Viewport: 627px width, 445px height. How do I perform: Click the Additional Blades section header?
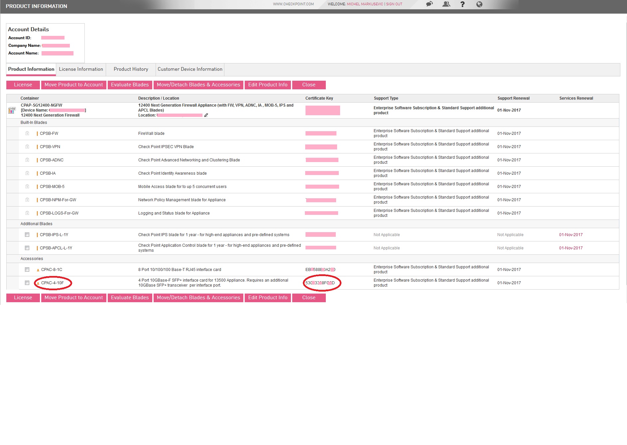(36, 224)
